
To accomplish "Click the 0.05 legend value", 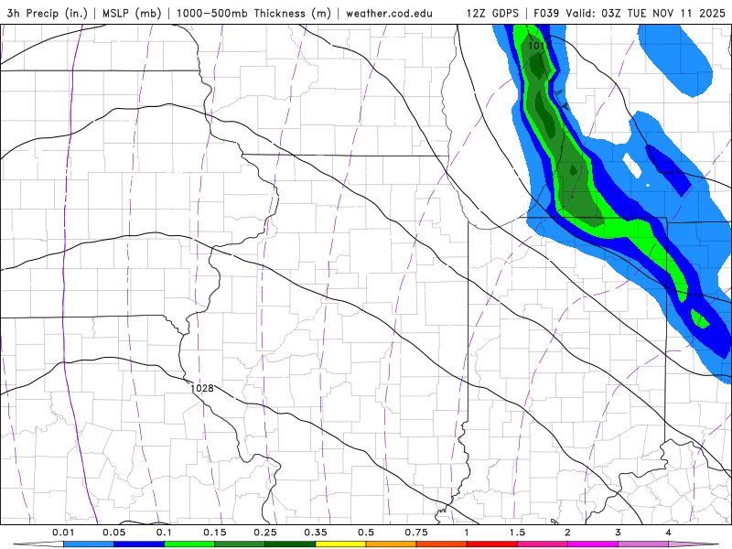I will 113,533.
